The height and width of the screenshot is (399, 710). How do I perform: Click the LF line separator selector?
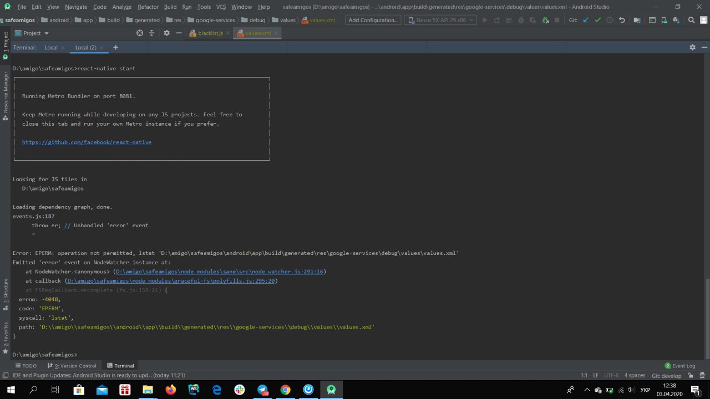(x=596, y=375)
